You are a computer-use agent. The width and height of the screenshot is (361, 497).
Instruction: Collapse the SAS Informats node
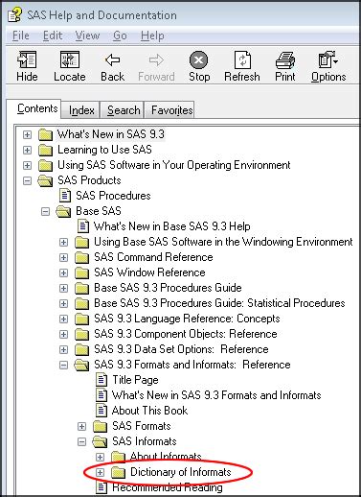pyautogui.click(x=81, y=441)
